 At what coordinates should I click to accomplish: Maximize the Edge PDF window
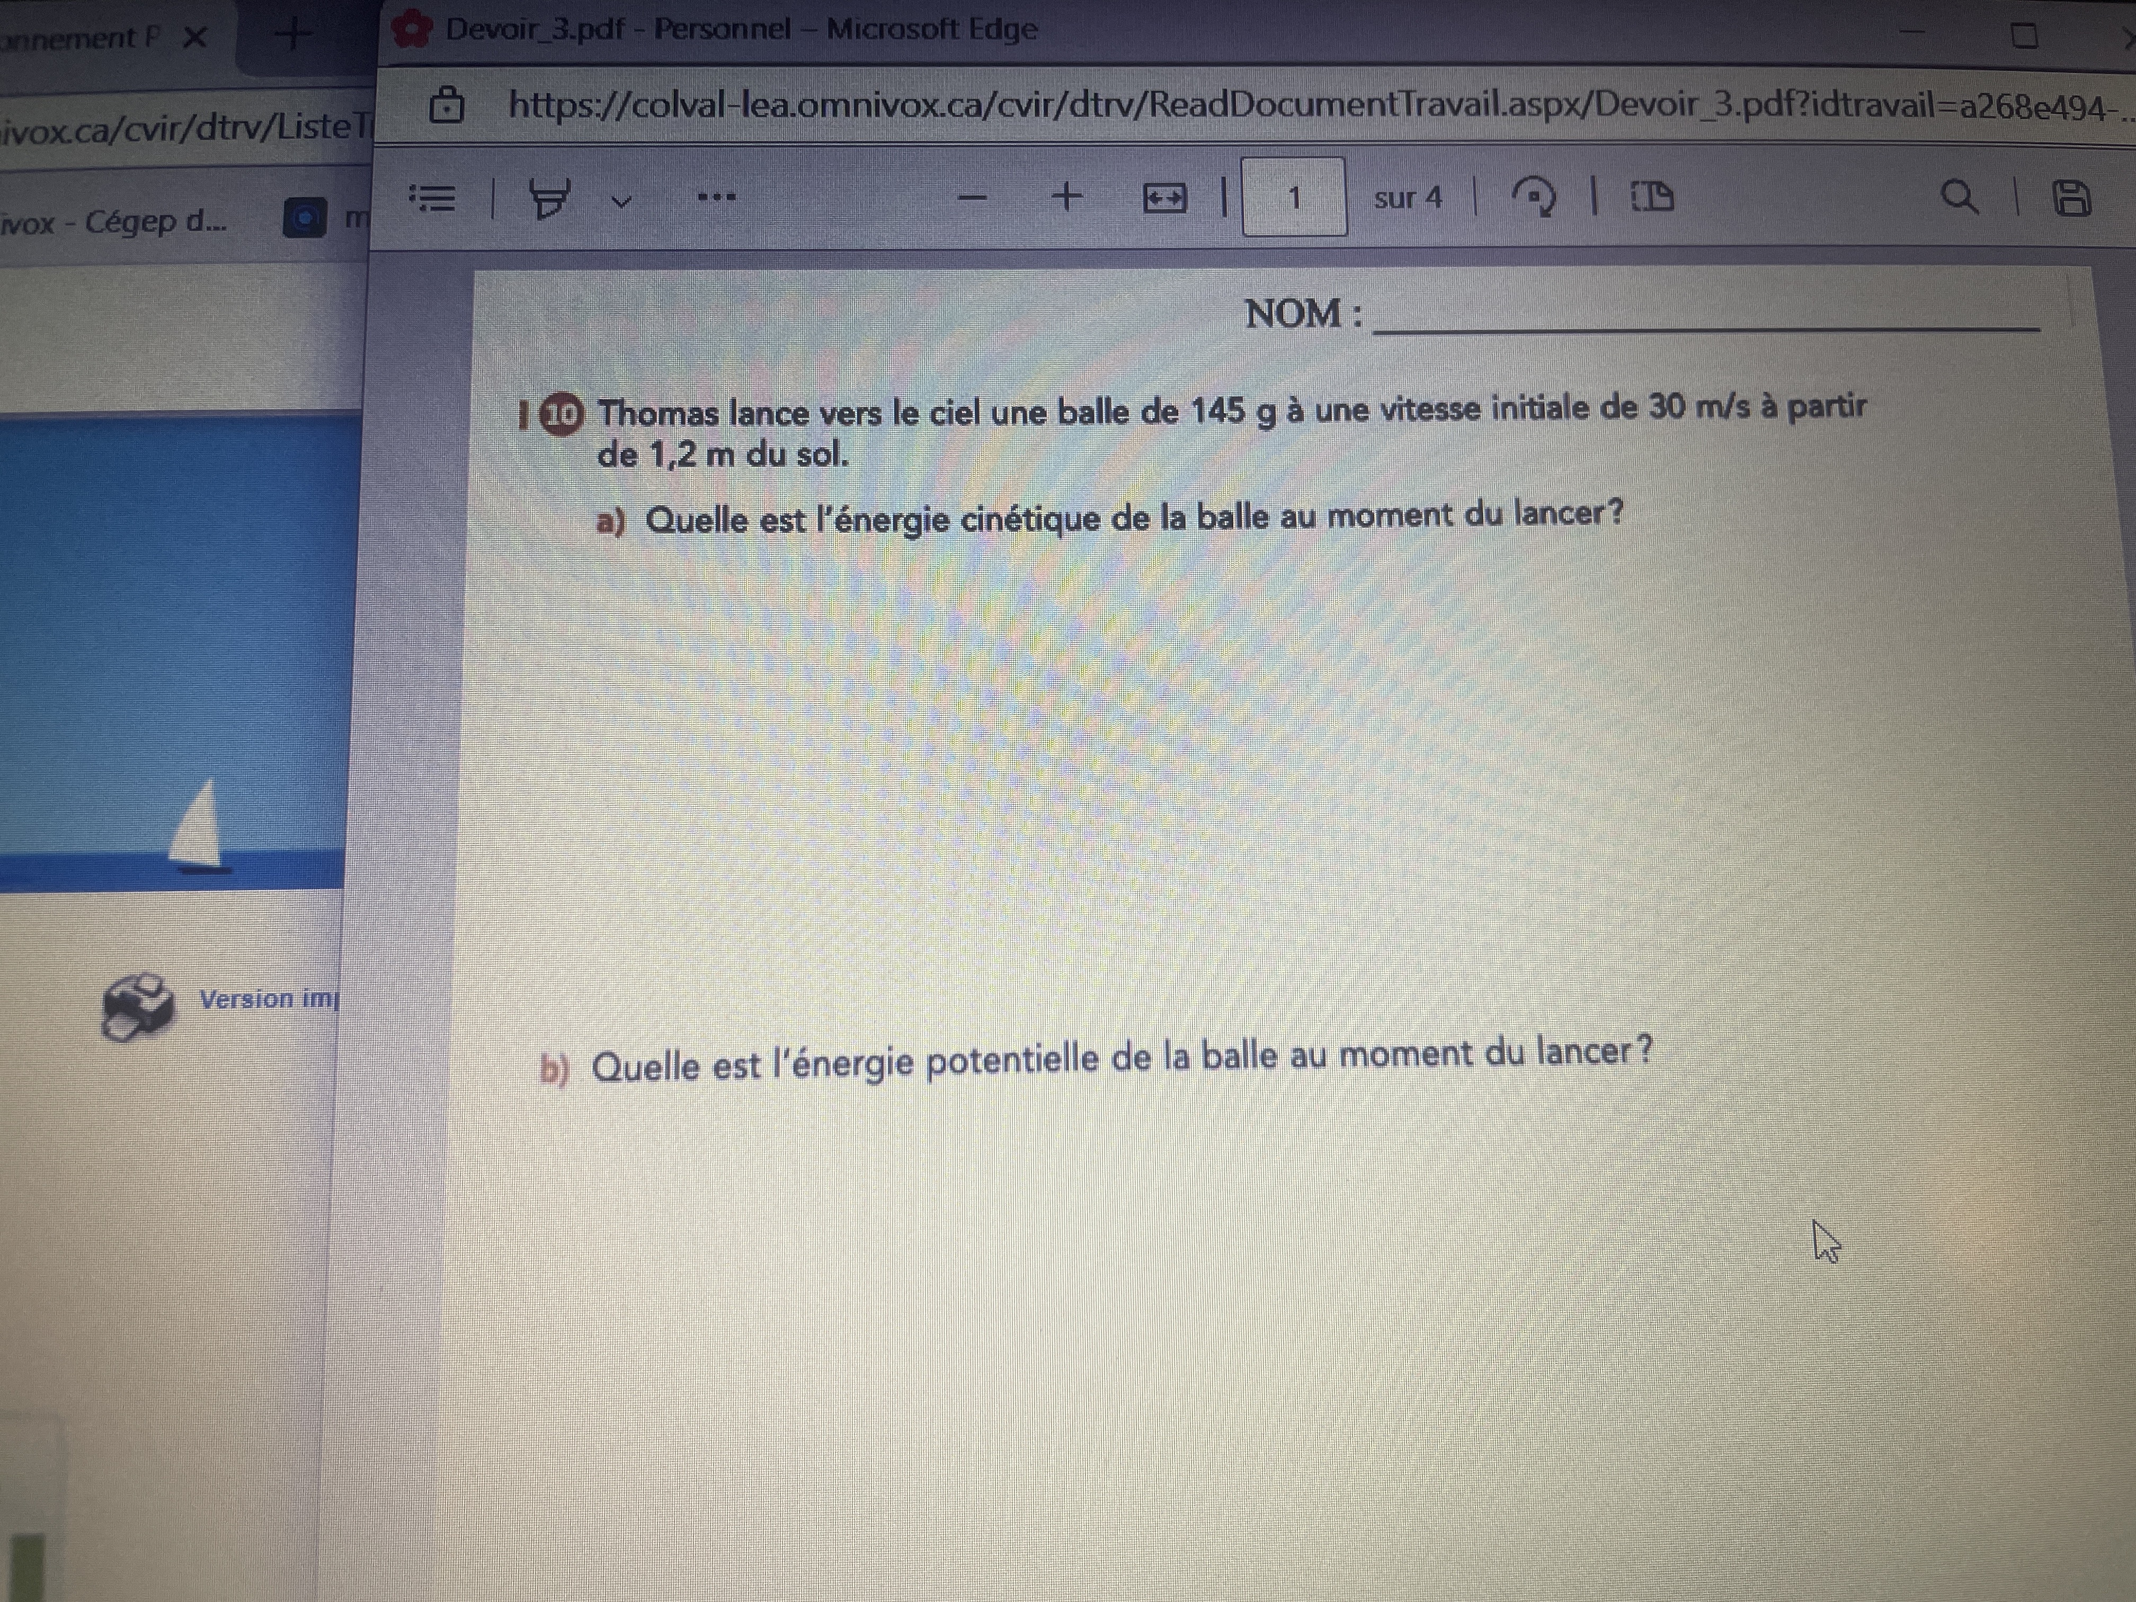click(2023, 37)
